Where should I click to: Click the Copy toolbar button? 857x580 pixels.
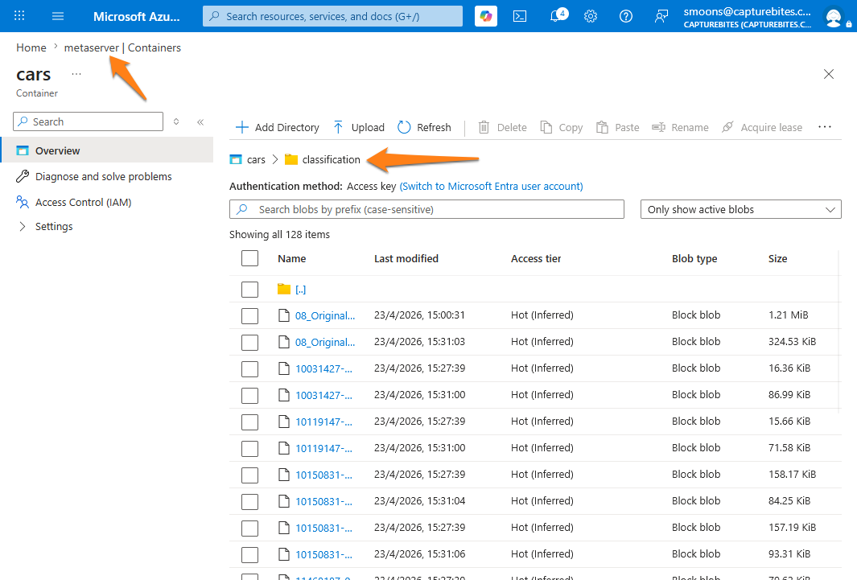click(x=562, y=127)
